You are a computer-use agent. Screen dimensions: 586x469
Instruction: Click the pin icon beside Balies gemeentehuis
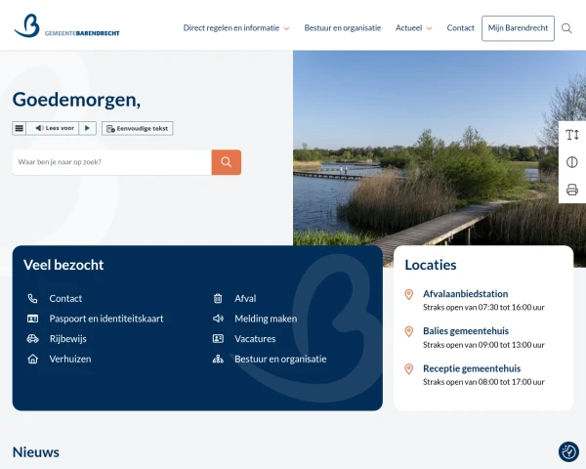[409, 331]
